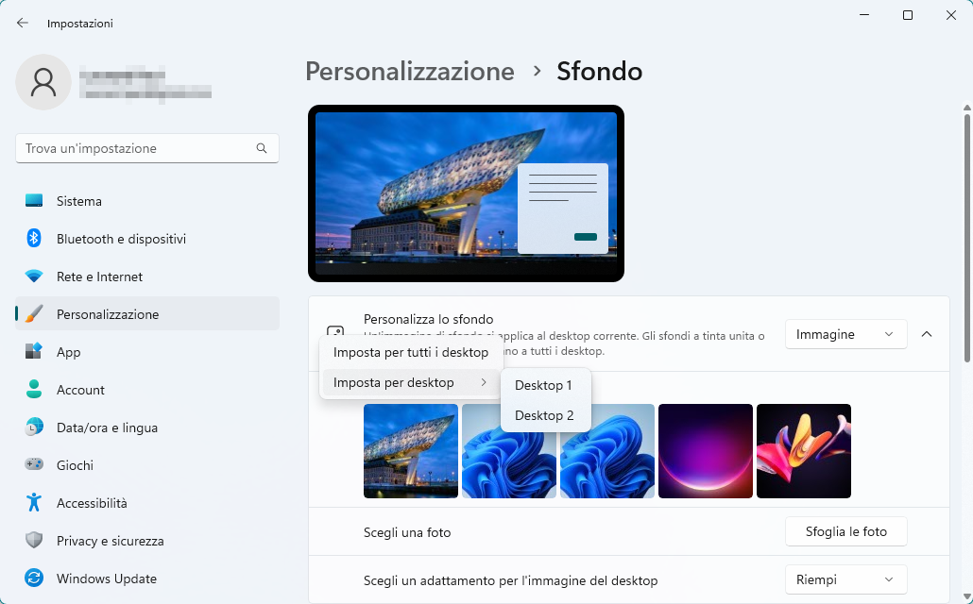
Task: Collapse the Personalizza lo sfondo section
Action: coord(927,334)
